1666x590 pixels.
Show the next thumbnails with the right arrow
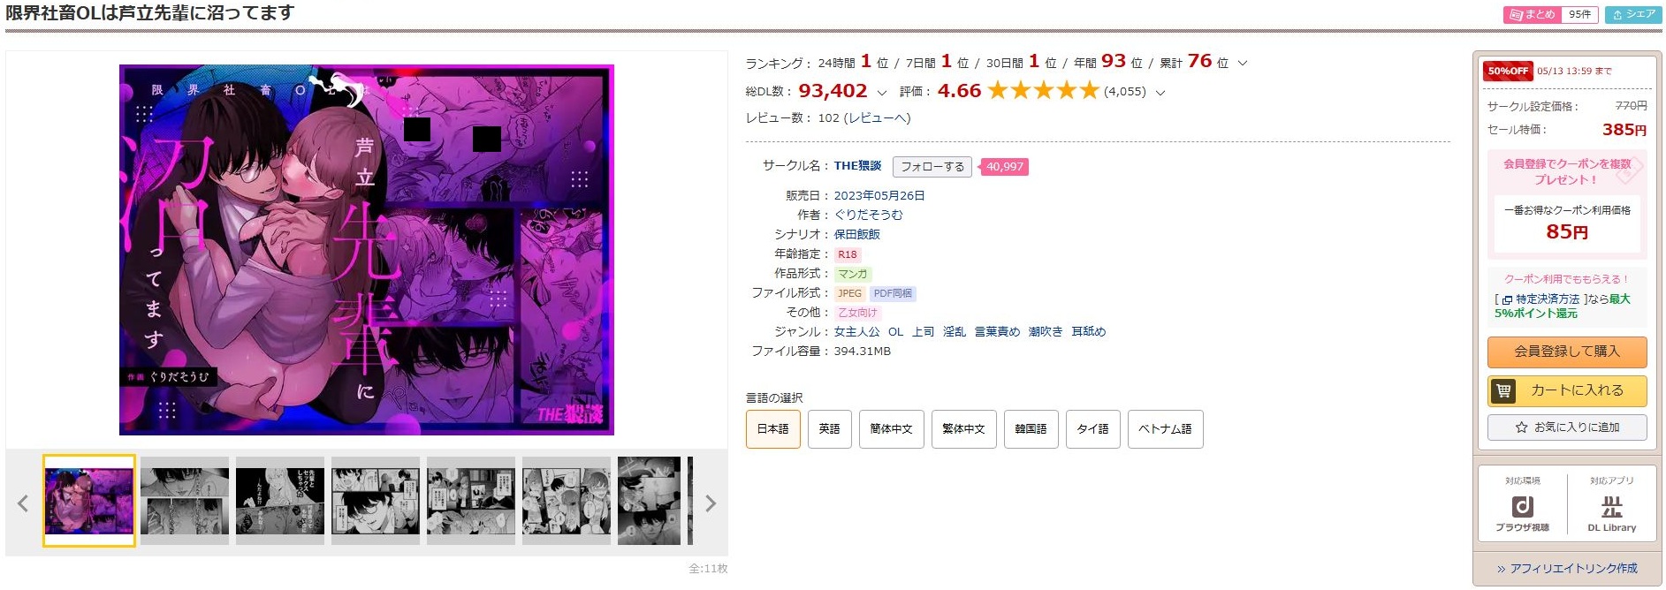point(710,503)
